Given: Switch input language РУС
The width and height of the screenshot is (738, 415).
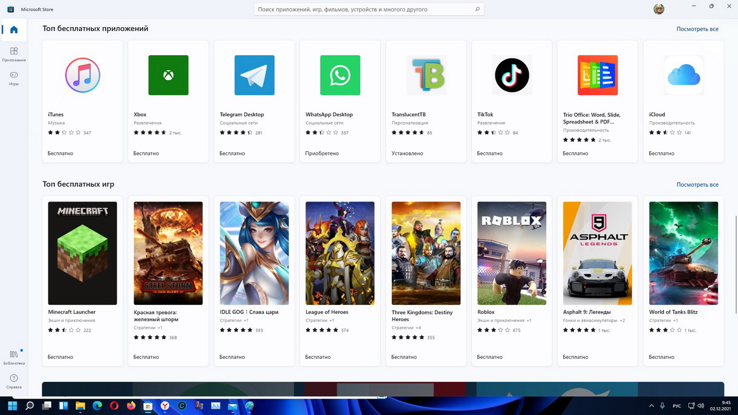Looking at the screenshot, I should [677, 406].
